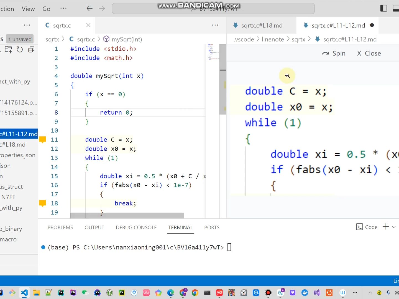Open the terminal profile dropdown chevron
The width and height of the screenshot is (399, 299).
point(394,227)
